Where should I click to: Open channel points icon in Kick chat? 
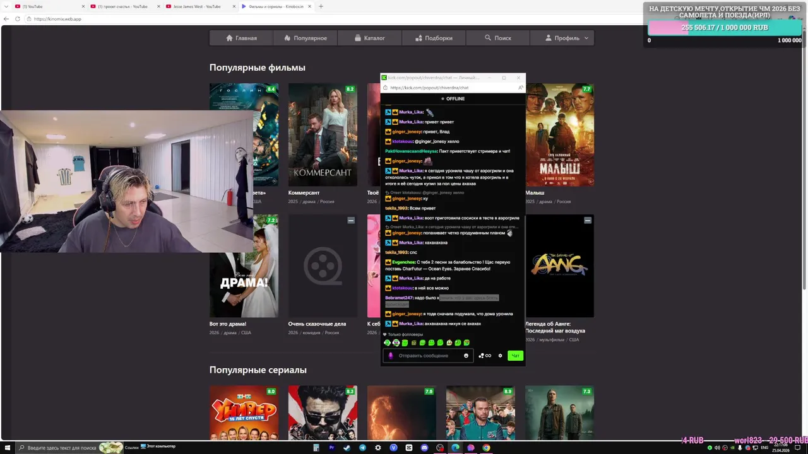point(484,356)
